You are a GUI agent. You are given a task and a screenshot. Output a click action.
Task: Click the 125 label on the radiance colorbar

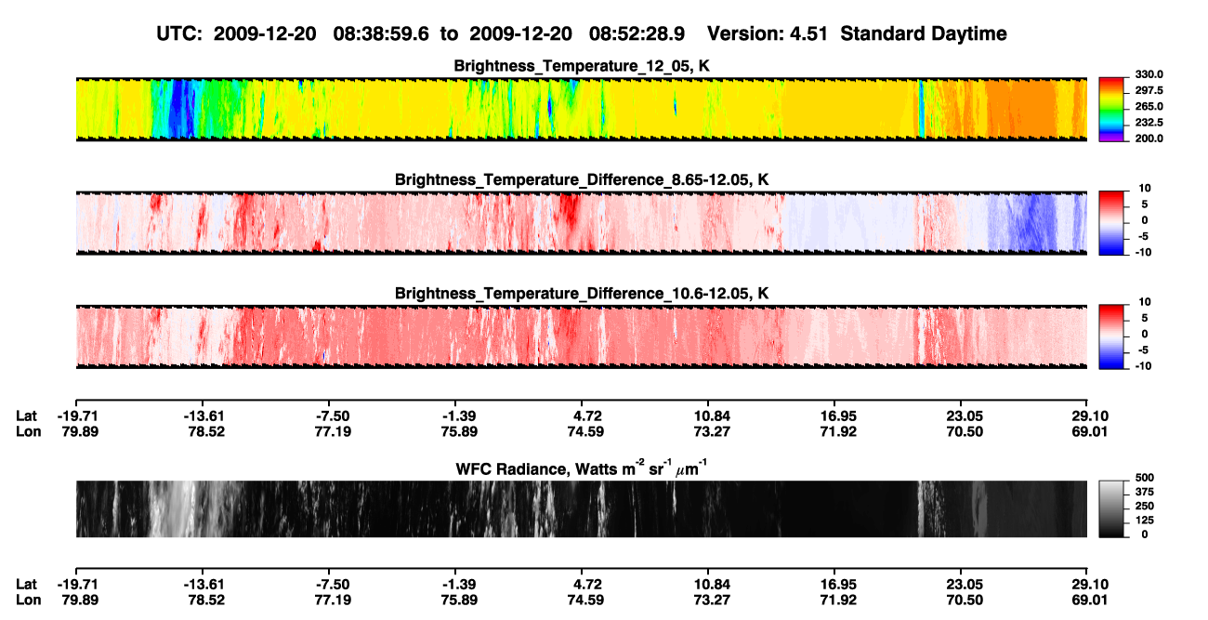coord(1146,521)
